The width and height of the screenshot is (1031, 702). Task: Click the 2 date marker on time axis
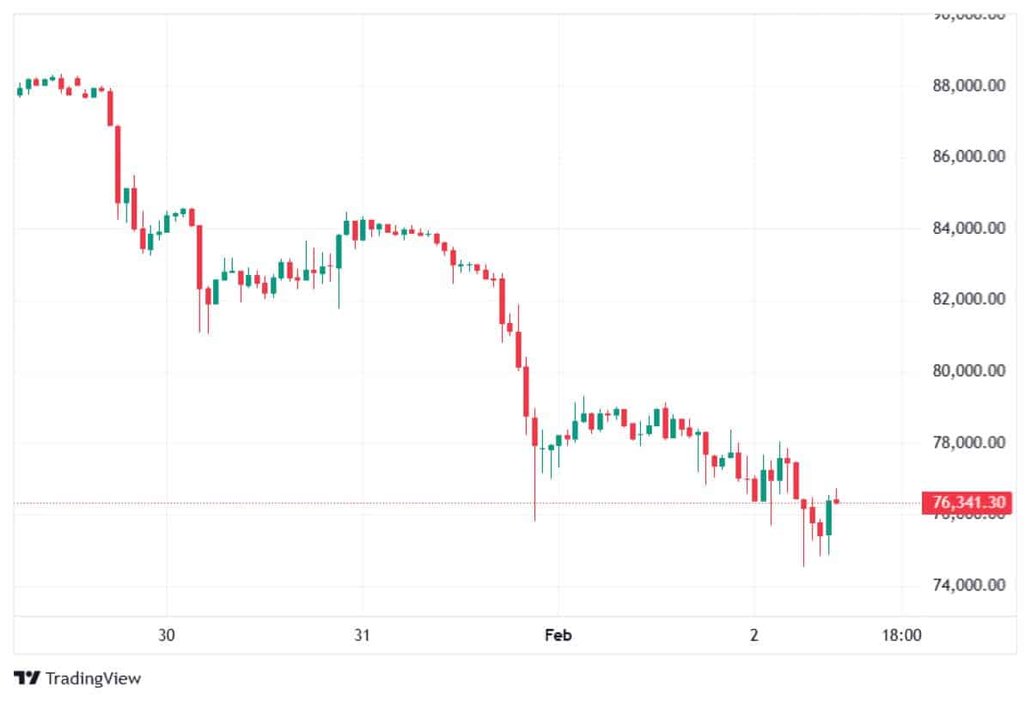coord(753,636)
